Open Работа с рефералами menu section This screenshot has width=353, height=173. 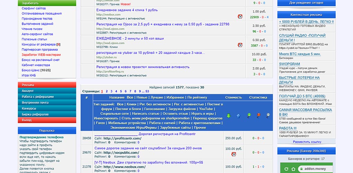click(47, 97)
